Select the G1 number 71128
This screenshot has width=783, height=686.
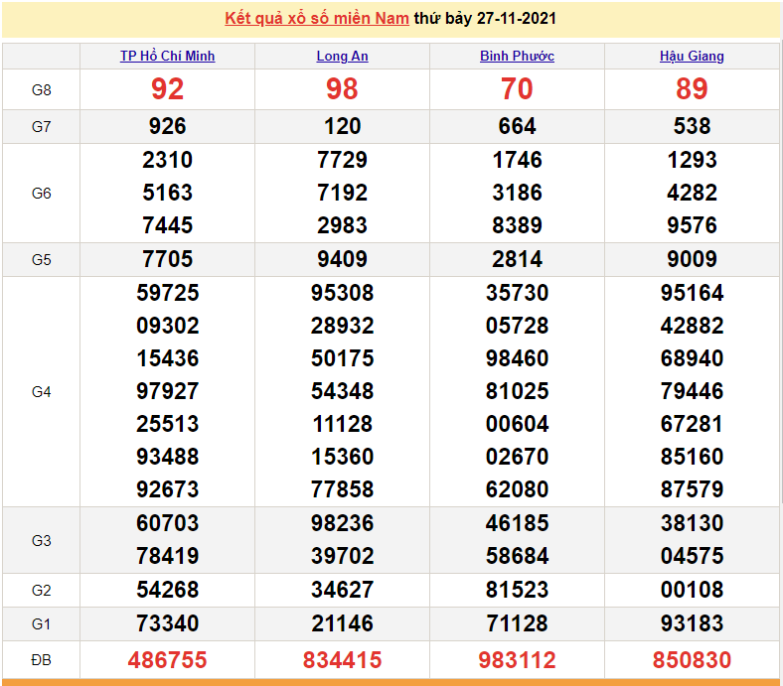(517, 624)
